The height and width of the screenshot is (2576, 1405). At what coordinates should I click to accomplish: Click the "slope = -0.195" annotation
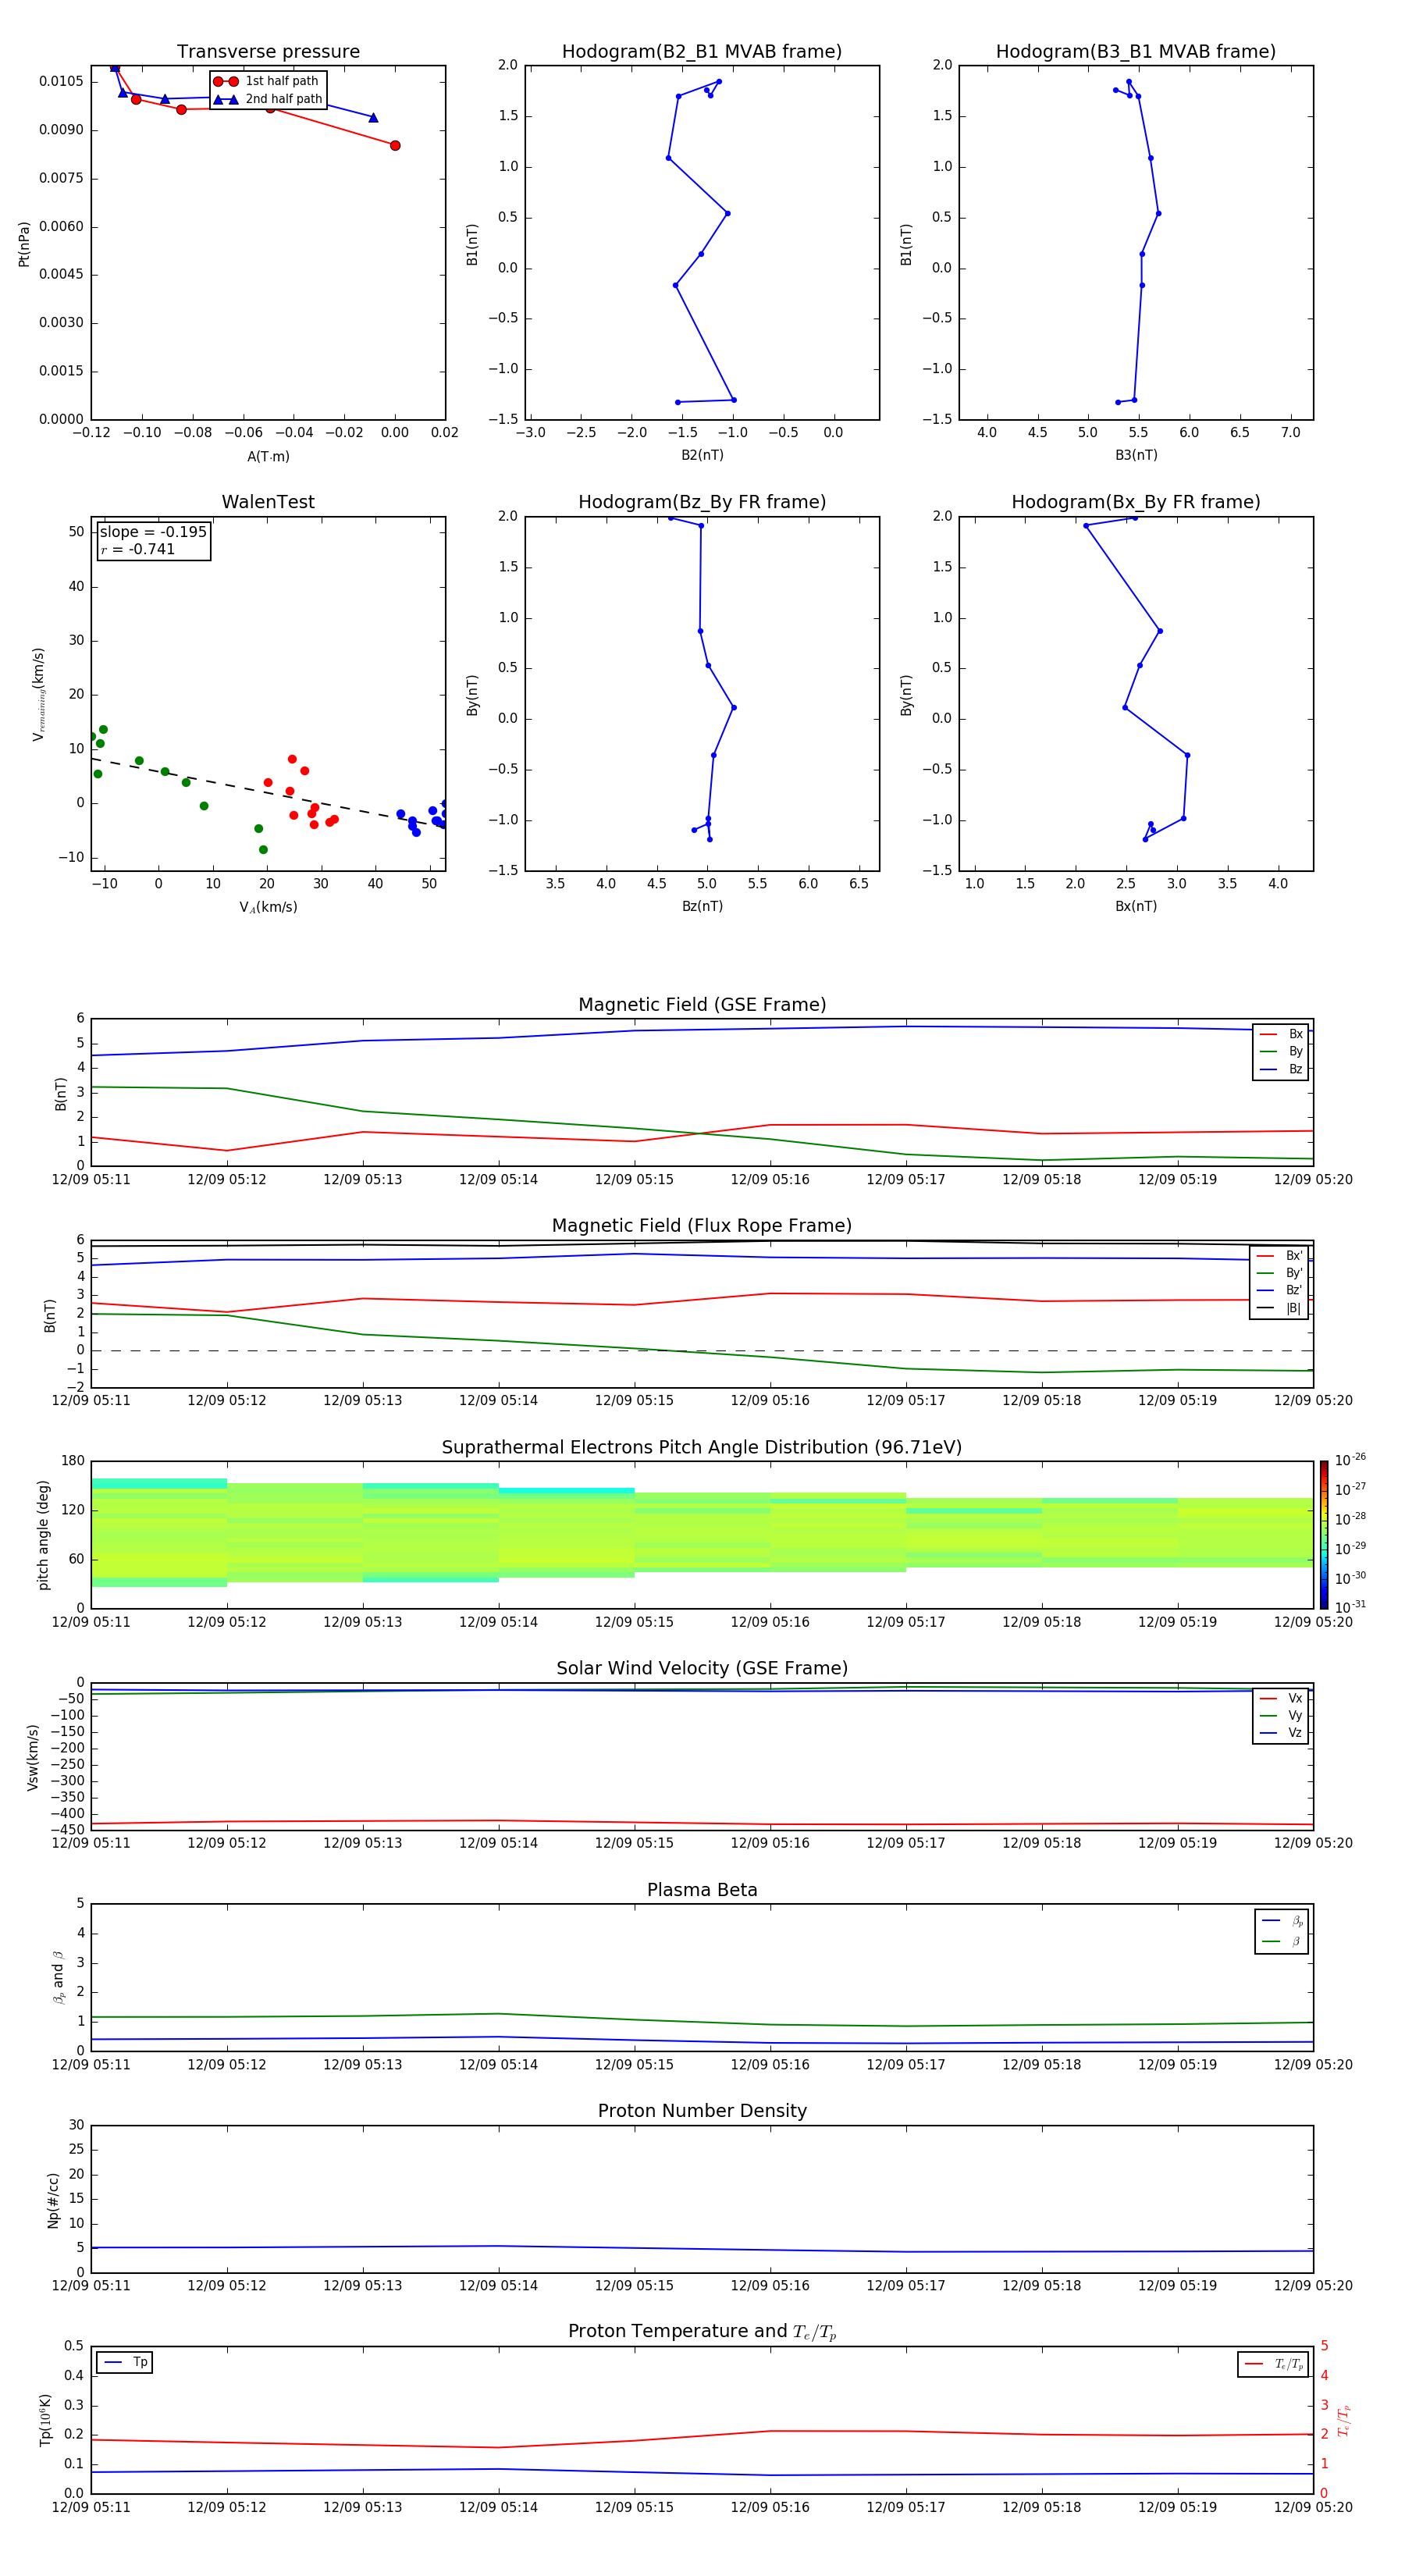(153, 532)
